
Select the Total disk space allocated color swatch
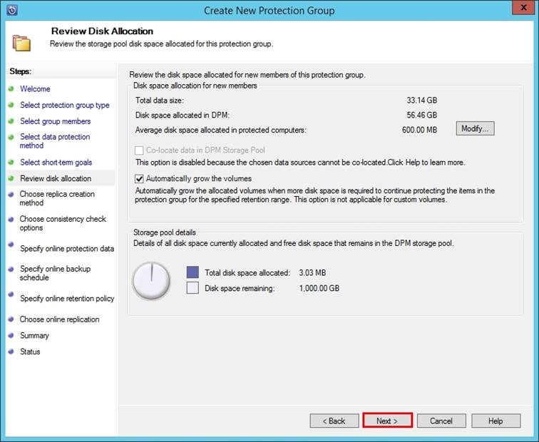(192, 272)
